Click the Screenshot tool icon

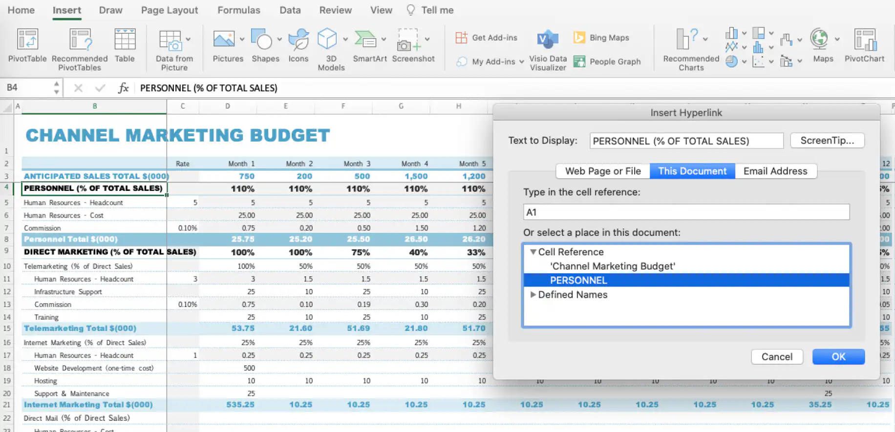coord(408,40)
